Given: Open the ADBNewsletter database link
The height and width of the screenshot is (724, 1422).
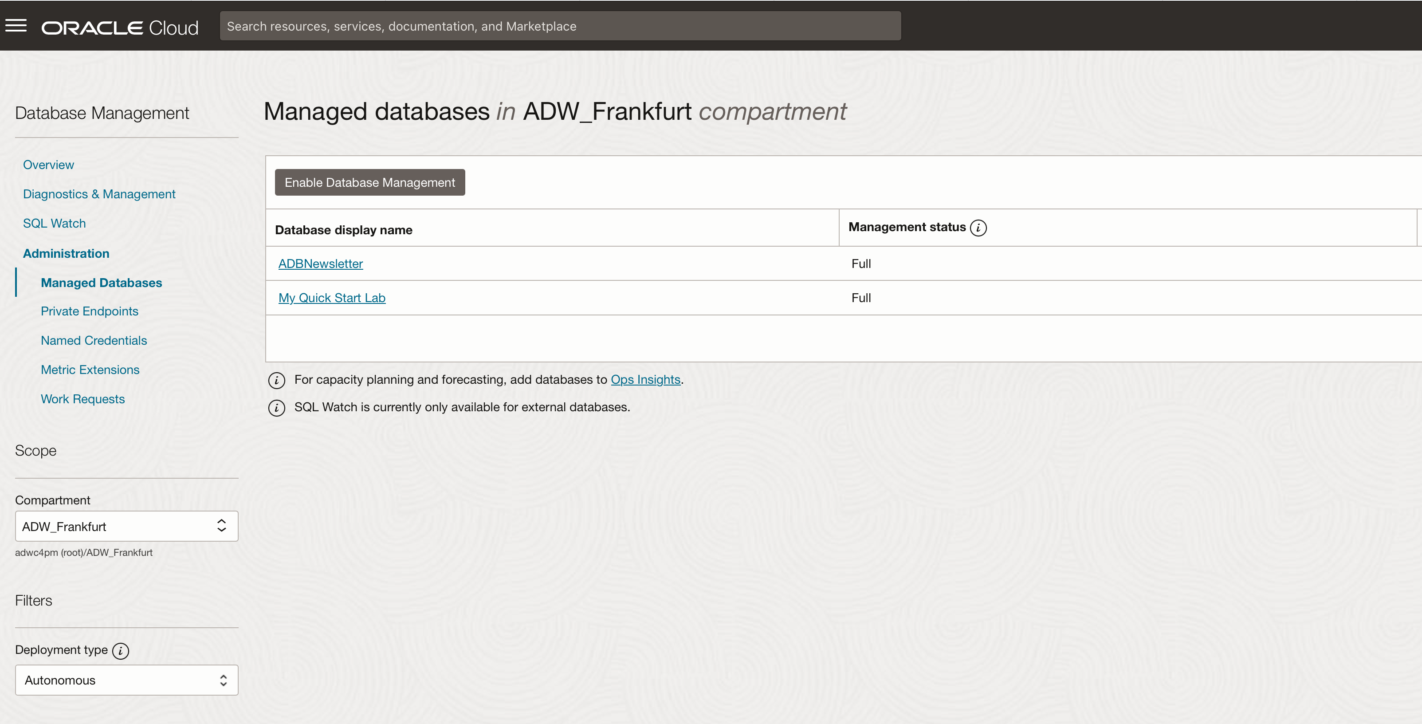Looking at the screenshot, I should click(320, 264).
